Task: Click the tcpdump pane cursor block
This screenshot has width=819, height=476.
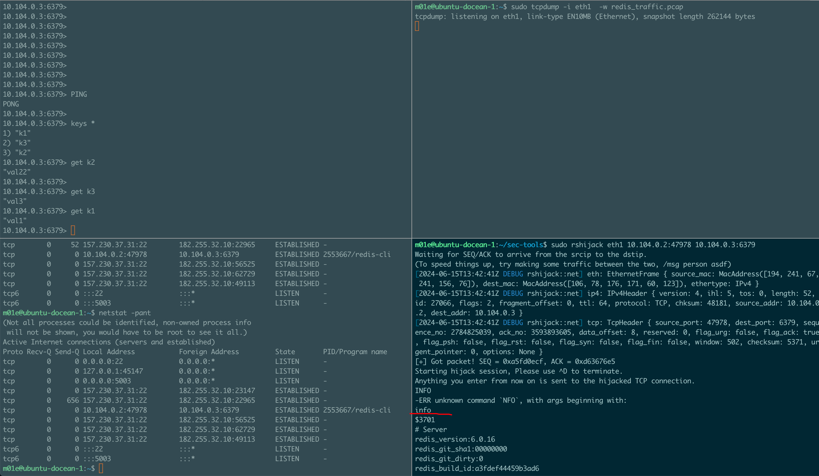Action: click(417, 26)
